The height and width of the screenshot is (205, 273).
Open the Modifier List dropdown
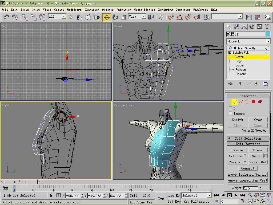tap(268, 41)
